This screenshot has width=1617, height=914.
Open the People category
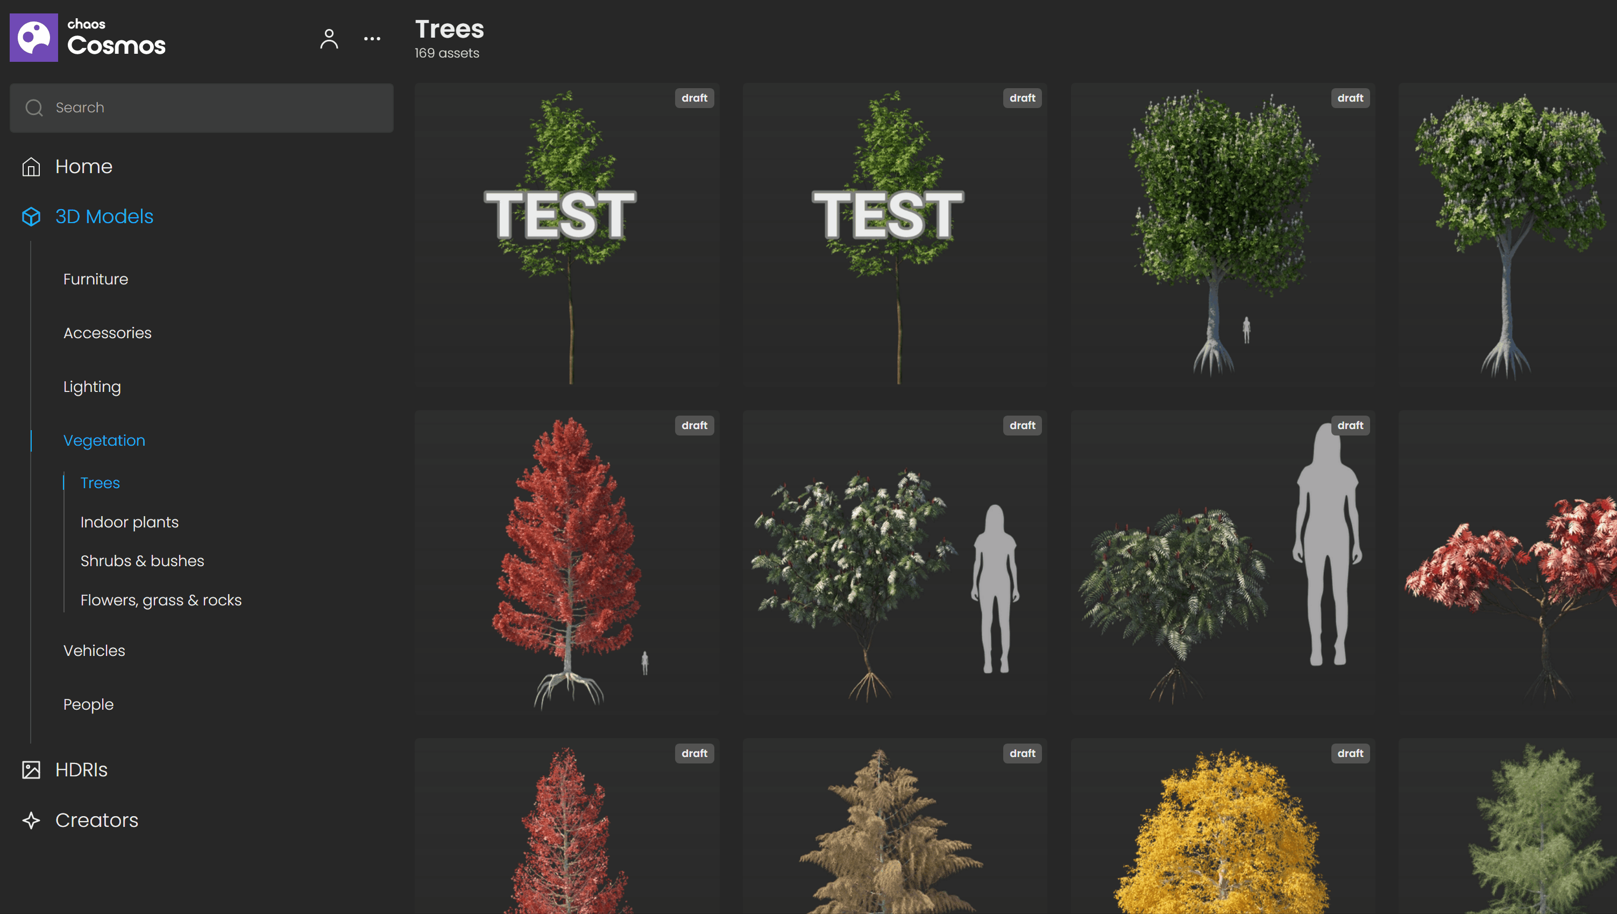coord(89,704)
